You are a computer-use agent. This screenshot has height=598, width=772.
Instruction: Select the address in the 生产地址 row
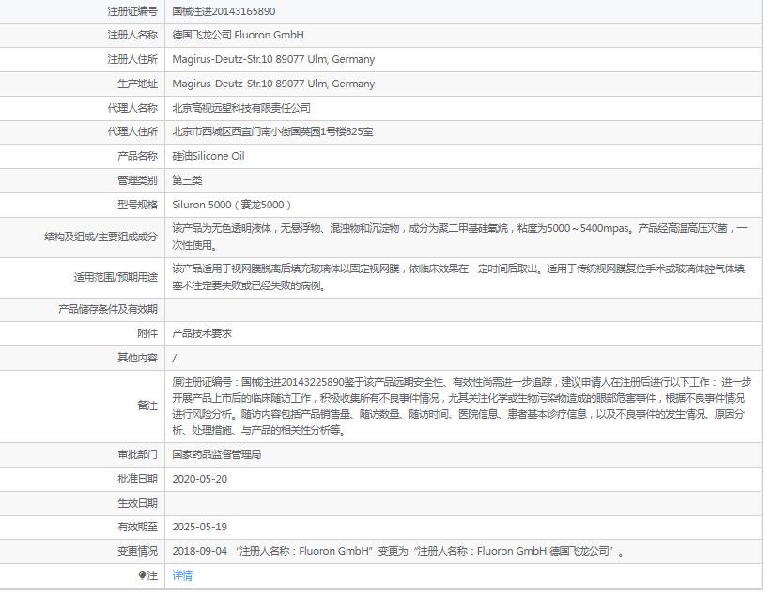click(273, 84)
